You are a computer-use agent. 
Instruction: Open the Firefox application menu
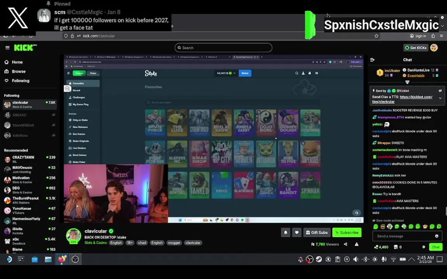point(441,36)
